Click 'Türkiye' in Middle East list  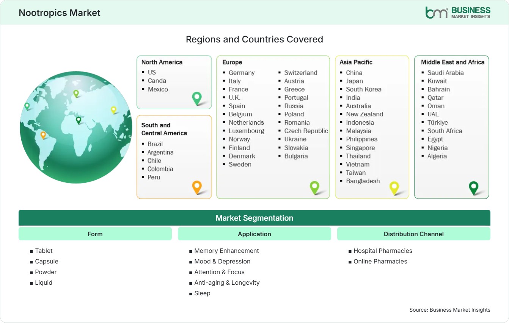pos(438,122)
